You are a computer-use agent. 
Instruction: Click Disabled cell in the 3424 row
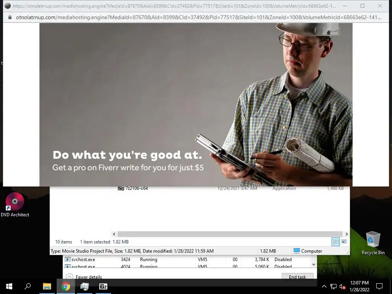(283, 260)
